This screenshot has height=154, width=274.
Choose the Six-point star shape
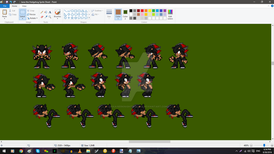(76, 18)
